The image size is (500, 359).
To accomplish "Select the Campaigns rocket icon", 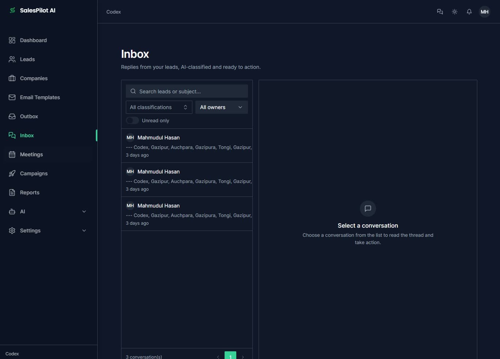I will (x=12, y=173).
